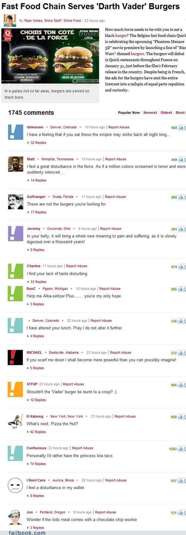
Task: Click thumbs-up on El Kabong's comment
Action: tap(181, 417)
